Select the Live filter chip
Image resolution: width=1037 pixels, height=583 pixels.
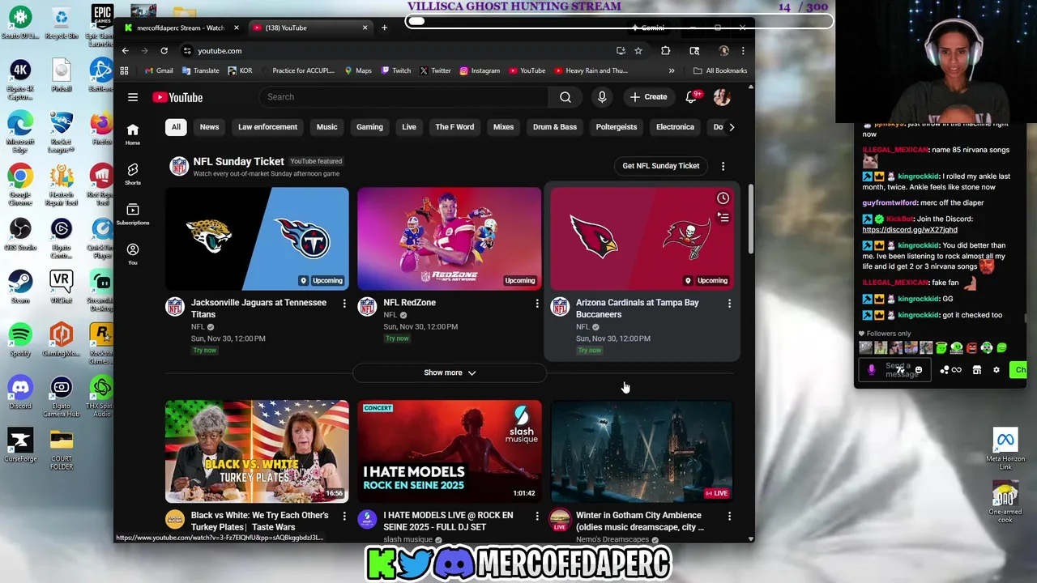click(409, 127)
